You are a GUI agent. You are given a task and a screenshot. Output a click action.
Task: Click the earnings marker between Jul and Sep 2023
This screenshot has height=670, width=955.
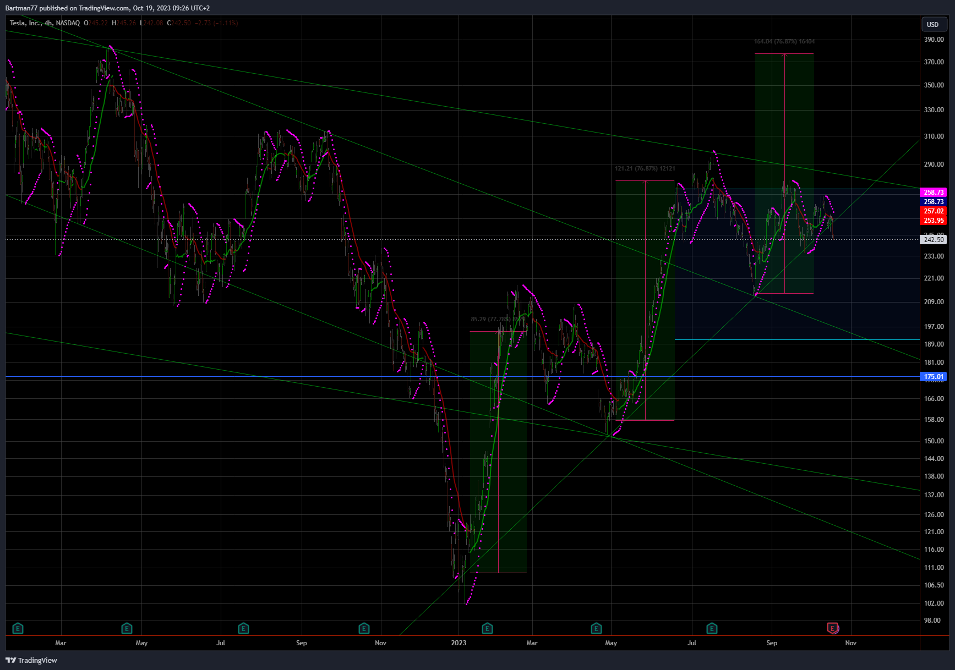(x=712, y=628)
